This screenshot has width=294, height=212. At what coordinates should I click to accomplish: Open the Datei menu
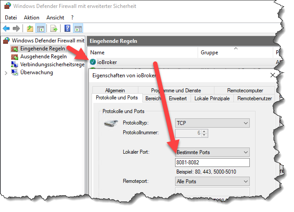click(x=11, y=18)
